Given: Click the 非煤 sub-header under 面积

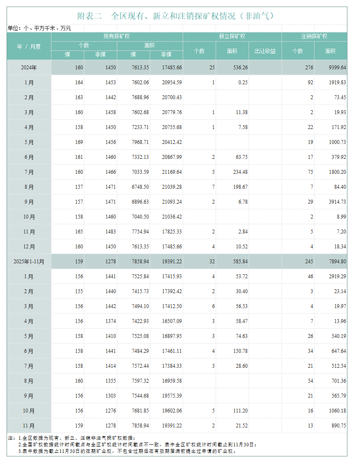Looking at the screenshot, I should click(166, 55).
